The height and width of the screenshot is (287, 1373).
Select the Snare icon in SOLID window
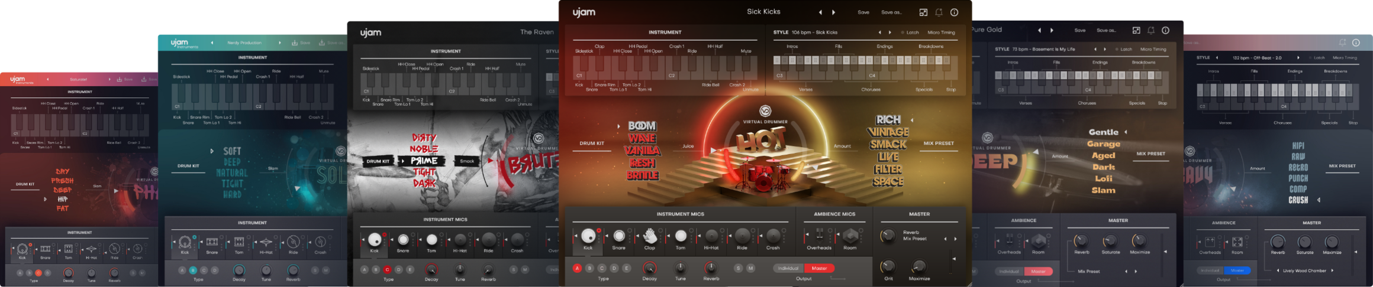pos(212,242)
